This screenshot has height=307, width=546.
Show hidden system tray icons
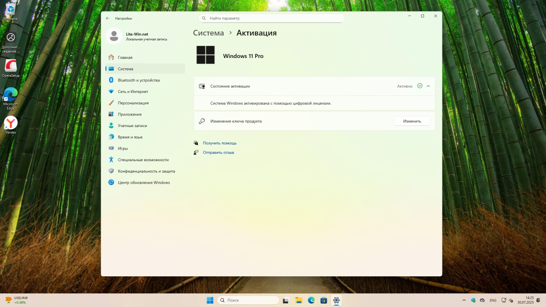pos(464,300)
